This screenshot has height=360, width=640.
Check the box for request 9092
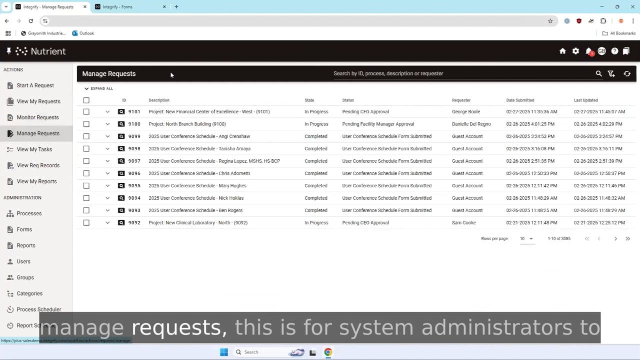(86, 223)
